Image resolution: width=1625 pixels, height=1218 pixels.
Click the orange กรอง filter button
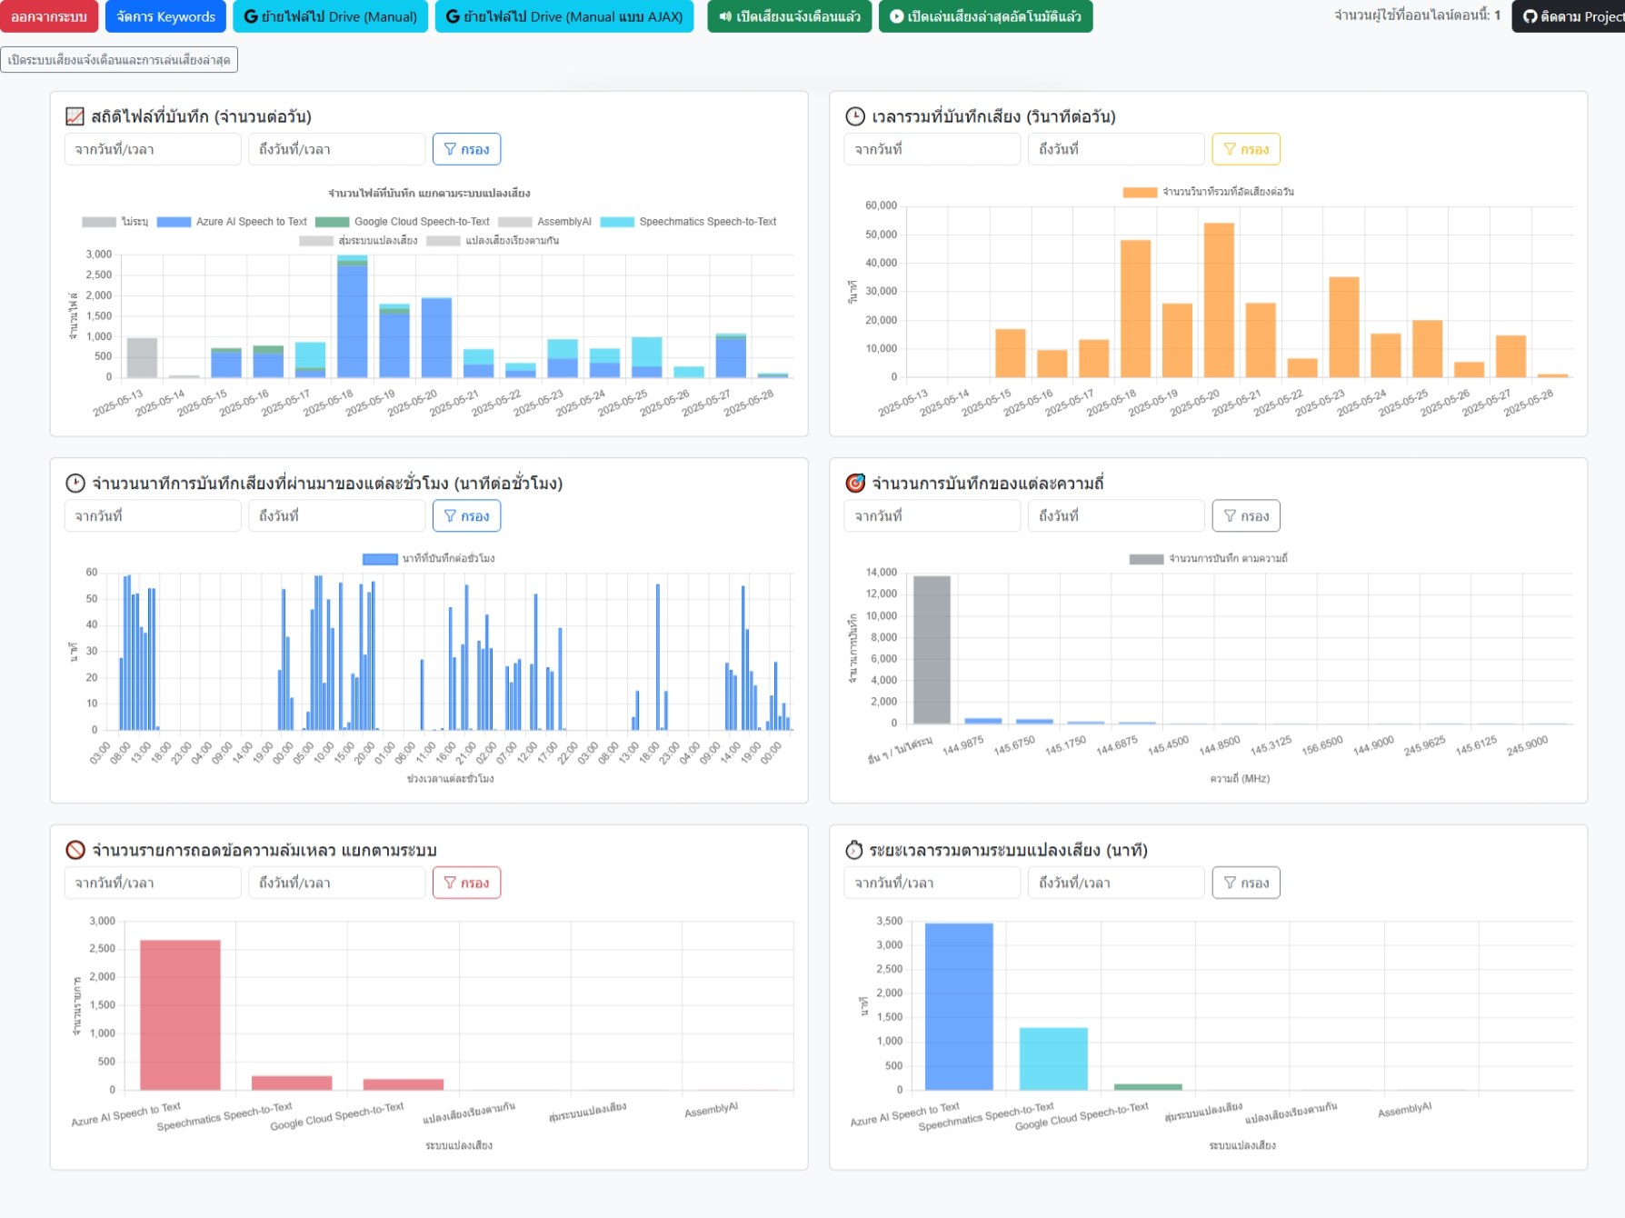1245,149
